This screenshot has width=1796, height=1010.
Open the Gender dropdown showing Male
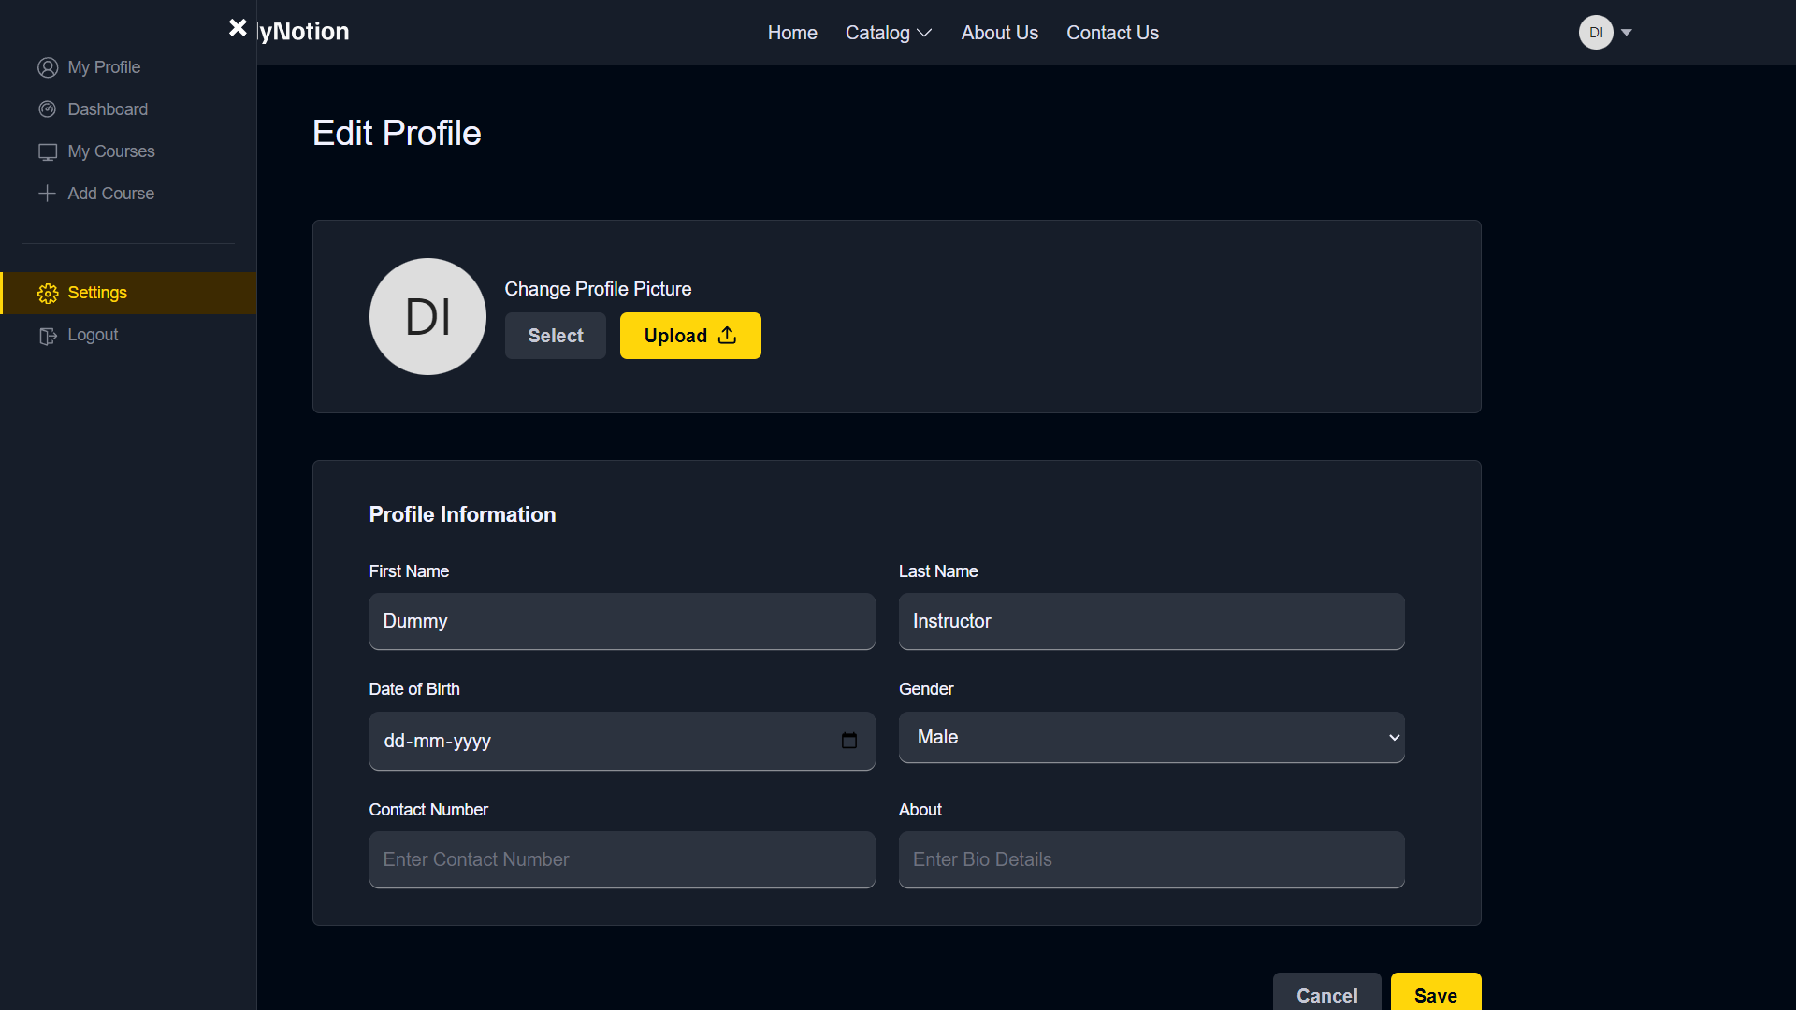tap(1151, 737)
